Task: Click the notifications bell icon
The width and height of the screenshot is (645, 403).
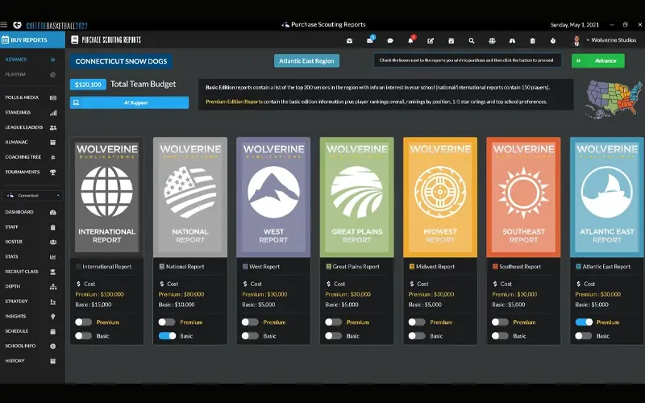Action: [410, 40]
